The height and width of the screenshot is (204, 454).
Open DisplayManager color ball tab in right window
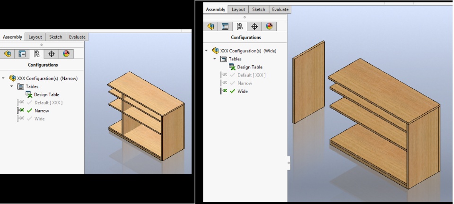click(x=269, y=26)
